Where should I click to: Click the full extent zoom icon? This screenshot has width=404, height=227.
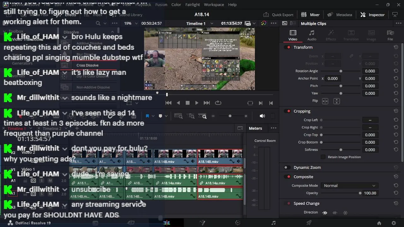pyautogui.click(x=178, y=116)
